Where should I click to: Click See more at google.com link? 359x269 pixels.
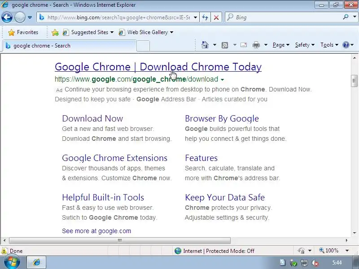(x=96, y=231)
